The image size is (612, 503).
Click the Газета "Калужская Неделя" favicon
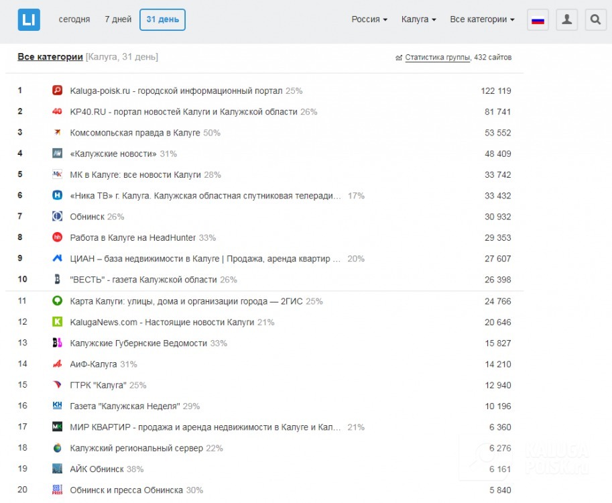58,406
